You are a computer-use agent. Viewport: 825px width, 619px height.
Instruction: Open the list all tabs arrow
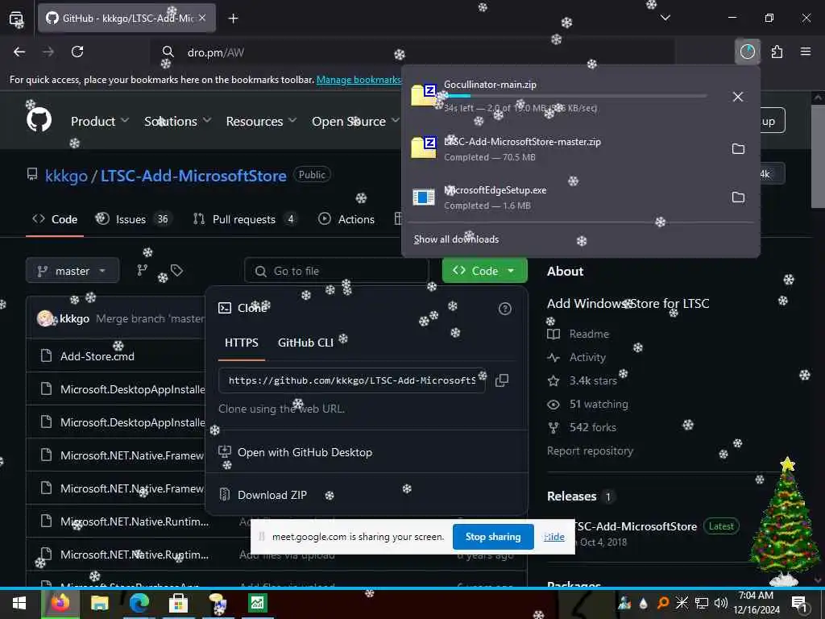[665, 18]
